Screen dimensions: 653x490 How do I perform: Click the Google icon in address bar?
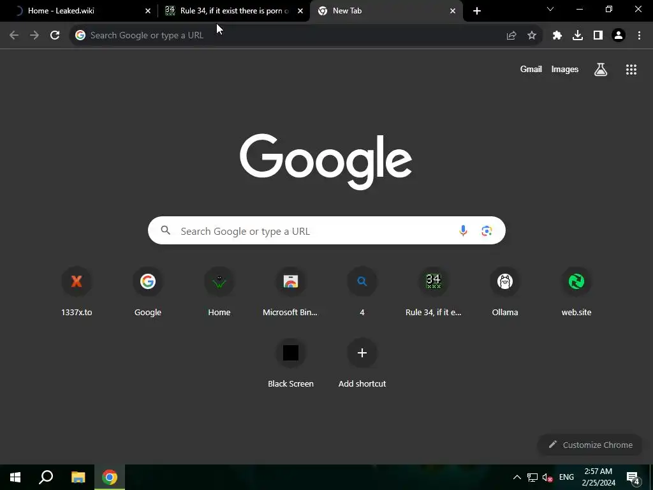point(80,36)
